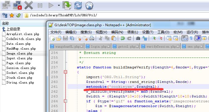Open the 视图(V) menu
Image resolution: width=209 pixels, height=112 pixels.
[101, 32]
